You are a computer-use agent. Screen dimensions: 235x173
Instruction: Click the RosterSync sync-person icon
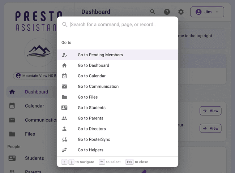pos(65,139)
